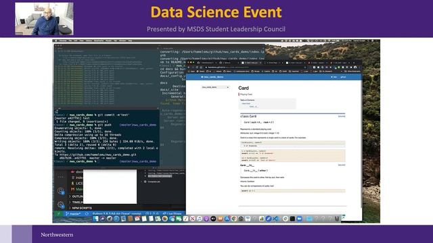Synchronize changes icon in VS Code status bar
Image resolution: width=433 pixels, height=243 pixels.
[87, 214]
